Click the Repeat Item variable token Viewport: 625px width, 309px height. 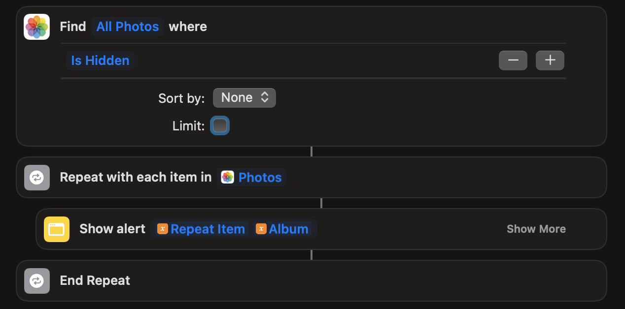pyautogui.click(x=208, y=229)
